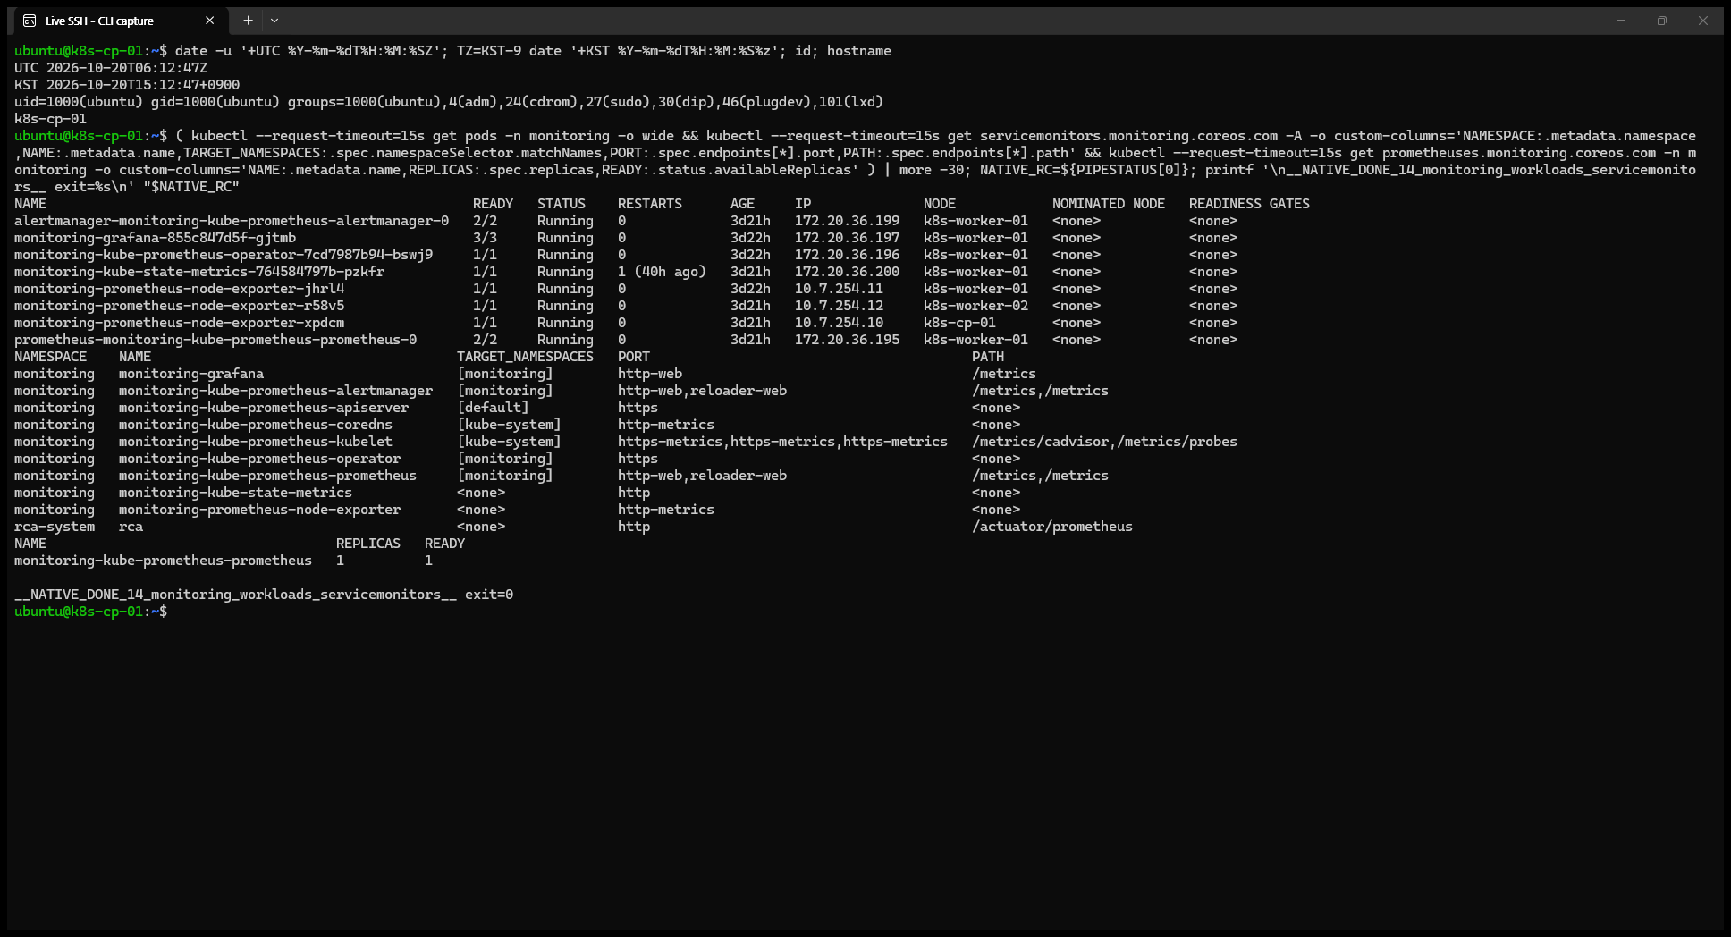Click path /metrics/cadvisor,/metrics/probes
The height and width of the screenshot is (937, 1731).
[x=1104, y=442]
